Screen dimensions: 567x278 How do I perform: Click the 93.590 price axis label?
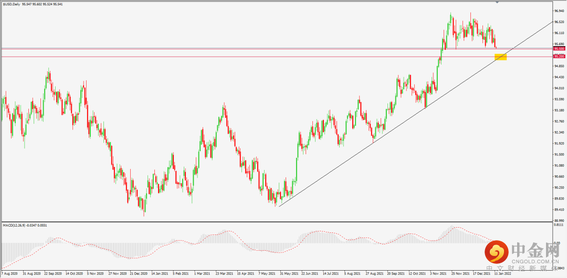click(560, 100)
